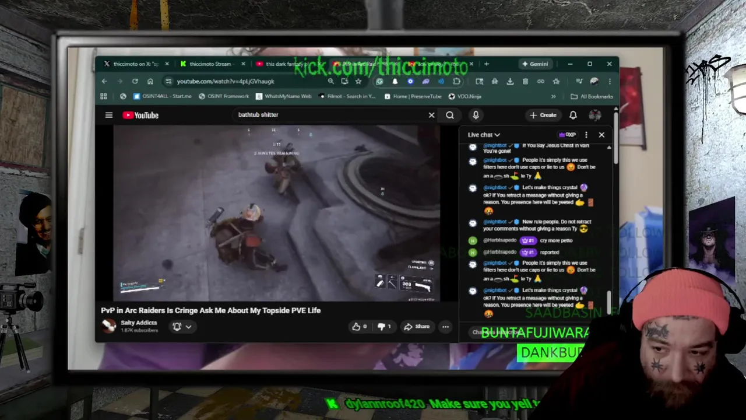Image resolution: width=746 pixels, height=420 pixels.
Task: Click the Arc Raiders video player
Action: click(x=276, y=213)
